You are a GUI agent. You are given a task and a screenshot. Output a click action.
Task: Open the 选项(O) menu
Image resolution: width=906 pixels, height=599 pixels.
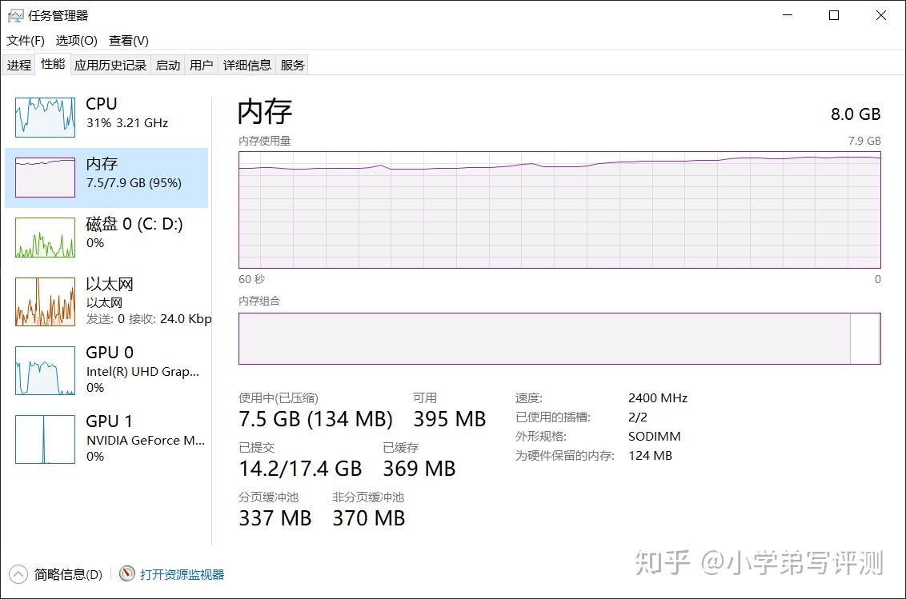tap(76, 41)
